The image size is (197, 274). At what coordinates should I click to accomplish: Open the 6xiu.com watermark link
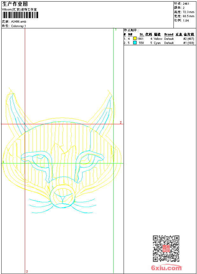coord(166,268)
